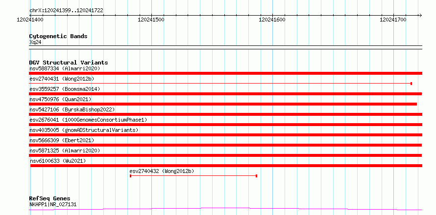Open variant nsv5427106 (ByrskaBishop2022) label
Viewport: 436px width, 215px height.
pos(72,109)
